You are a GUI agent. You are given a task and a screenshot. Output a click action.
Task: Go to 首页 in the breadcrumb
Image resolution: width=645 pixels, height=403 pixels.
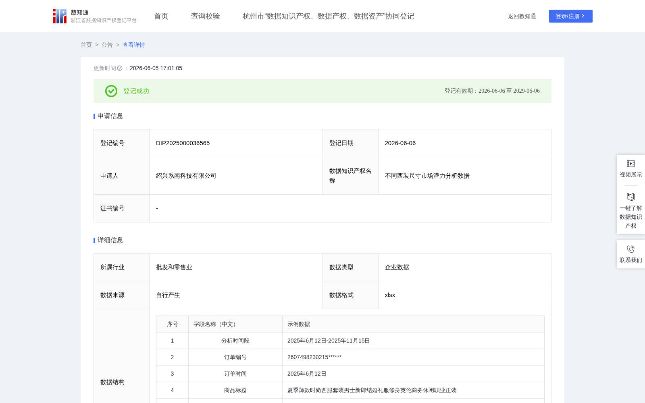(86, 45)
